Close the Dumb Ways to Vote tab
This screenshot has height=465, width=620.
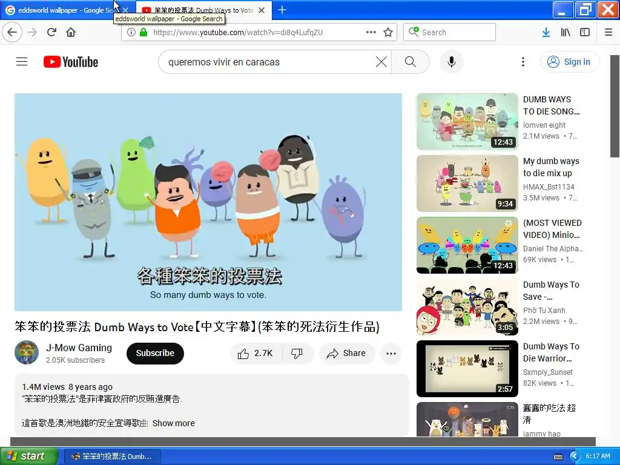click(x=262, y=10)
